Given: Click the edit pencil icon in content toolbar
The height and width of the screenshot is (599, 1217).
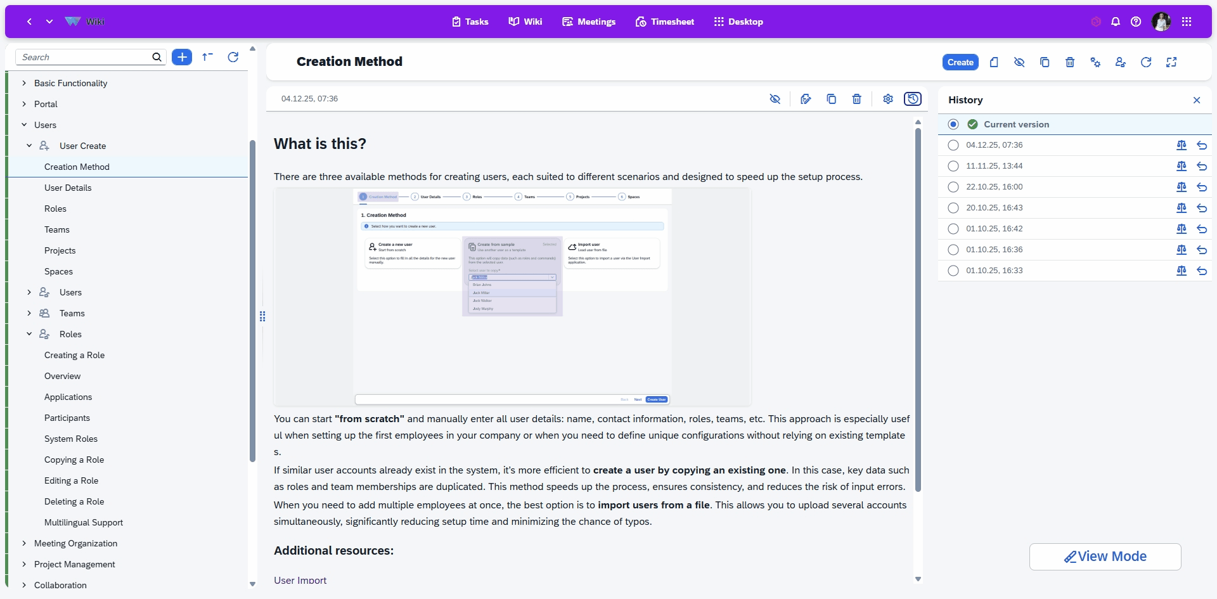Looking at the screenshot, I should click(806, 99).
